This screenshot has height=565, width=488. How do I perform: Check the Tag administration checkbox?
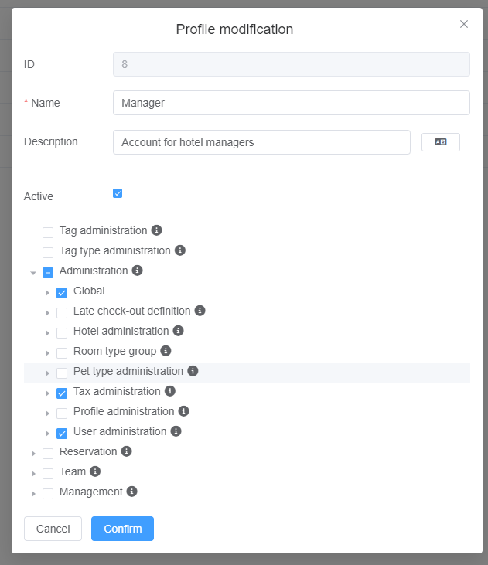(48, 233)
